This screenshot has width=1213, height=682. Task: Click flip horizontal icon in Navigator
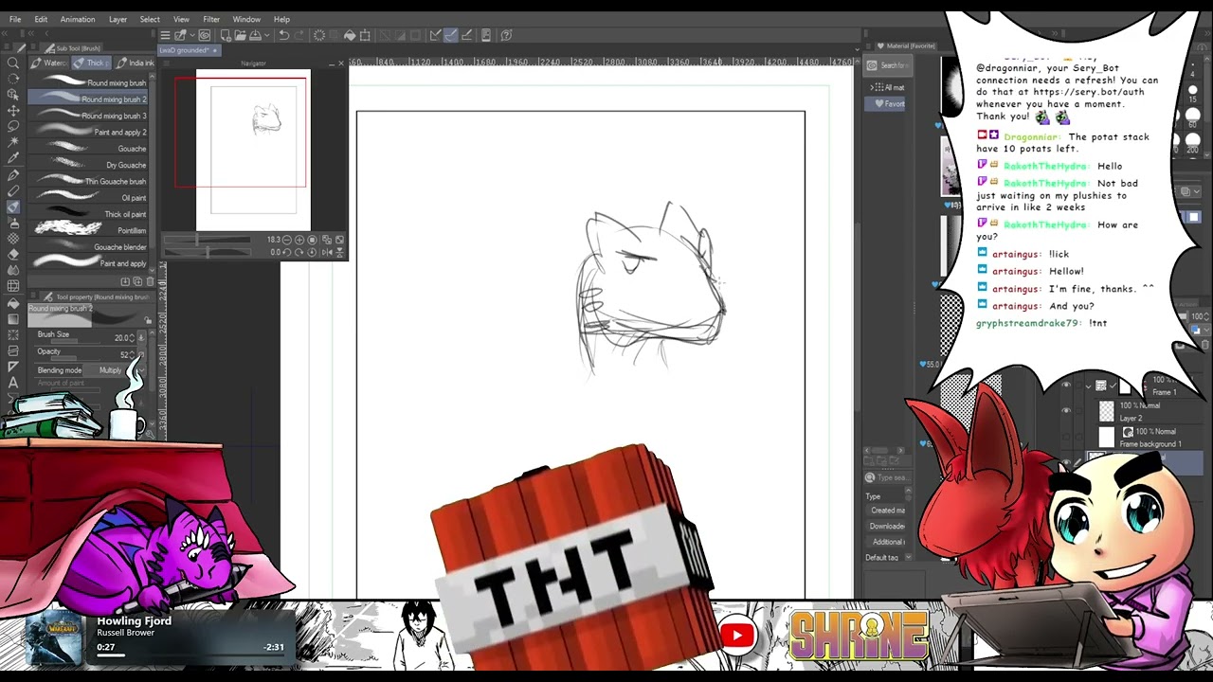(327, 252)
